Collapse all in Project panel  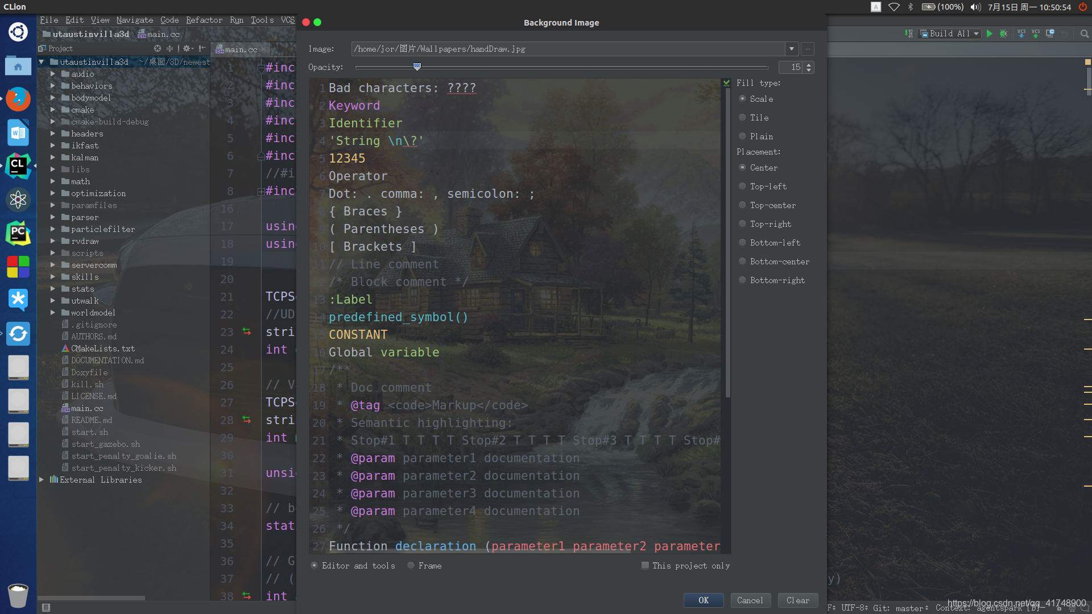(169, 49)
